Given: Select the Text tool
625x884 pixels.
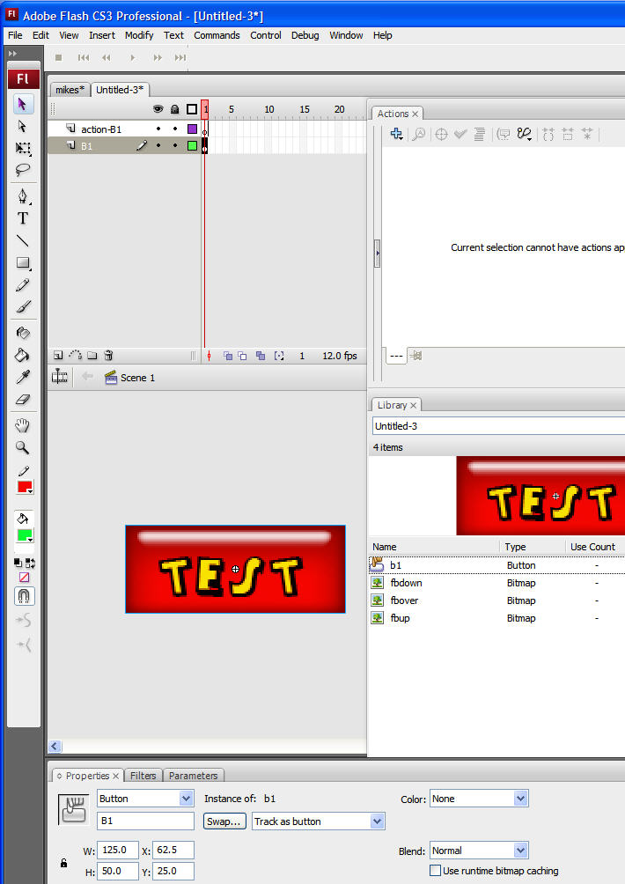Looking at the screenshot, I should click(23, 218).
